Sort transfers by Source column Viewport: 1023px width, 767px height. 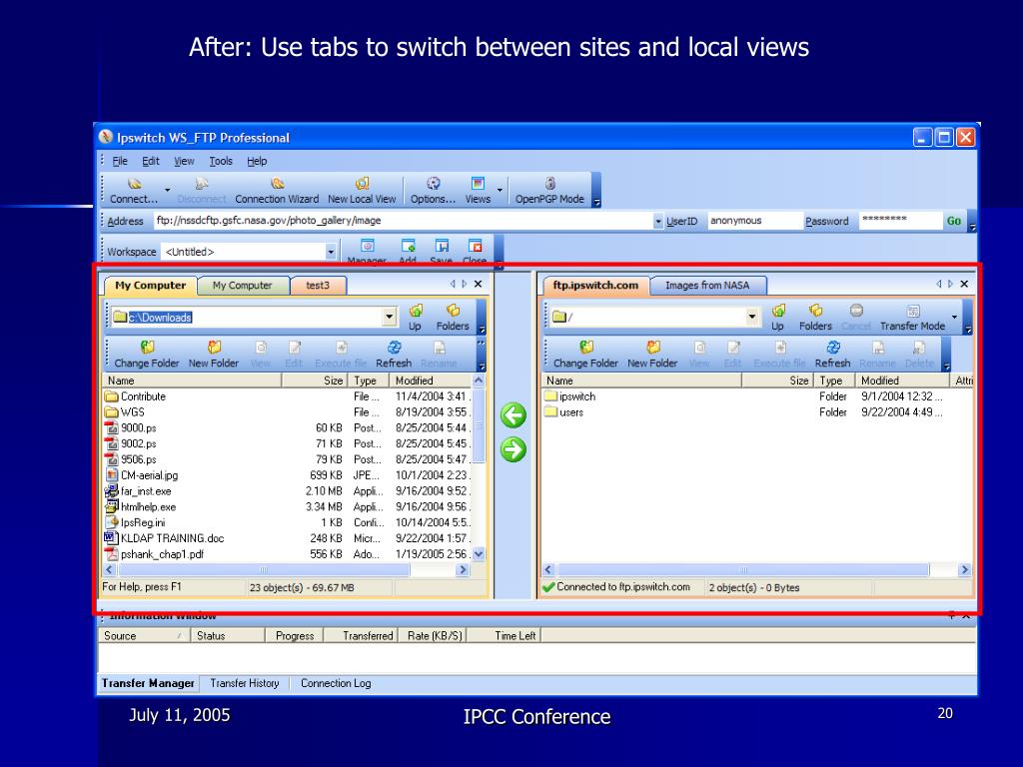point(144,636)
